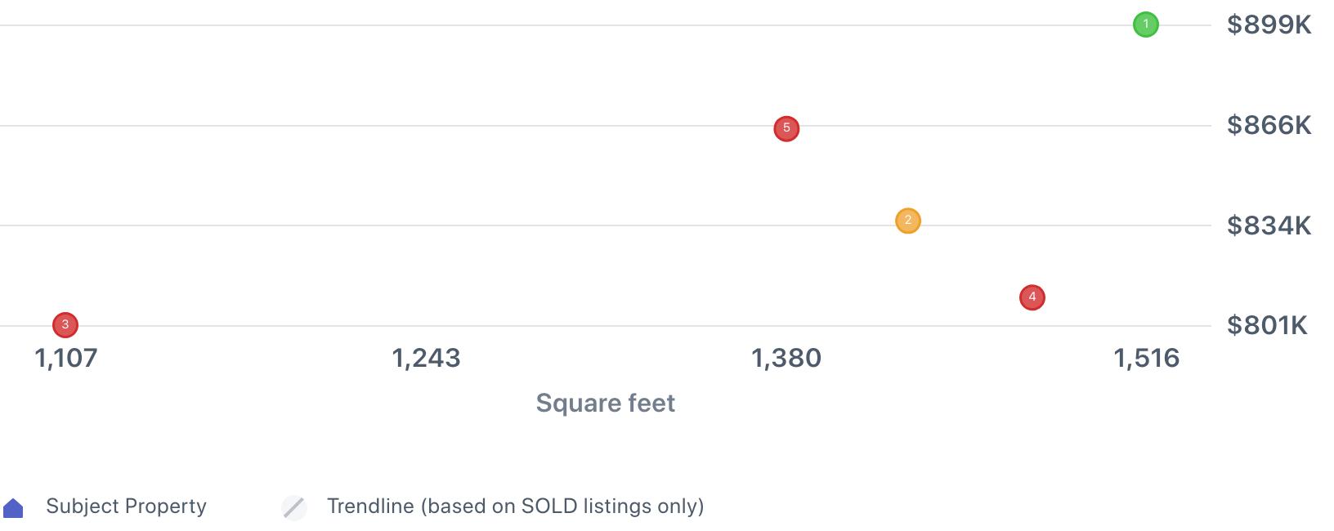Select the 1,243 x-axis tick label

point(426,358)
